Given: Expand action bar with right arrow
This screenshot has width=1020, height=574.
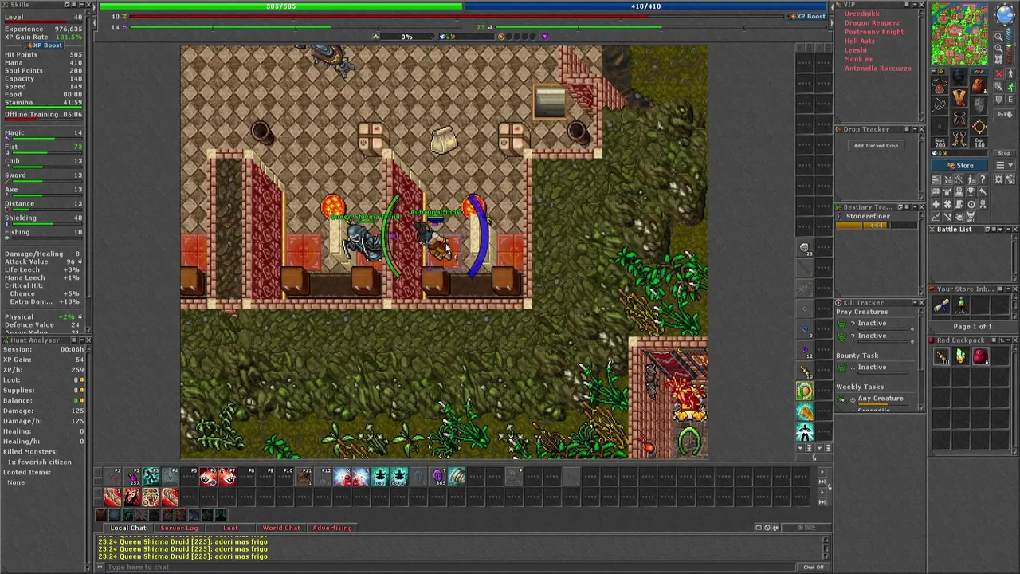Looking at the screenshot, I should click(x=822, y=472).
